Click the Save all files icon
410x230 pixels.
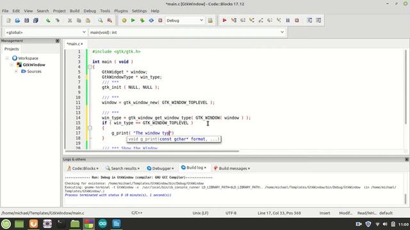[x=36, y=20]
